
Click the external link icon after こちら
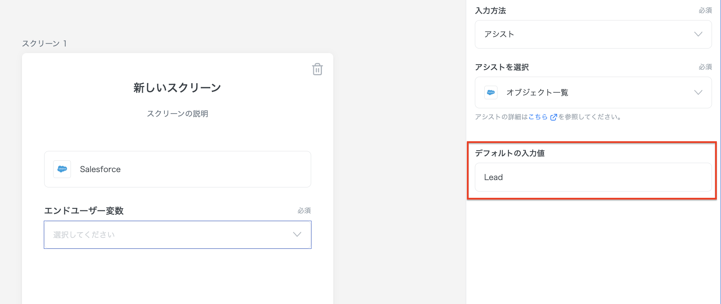coord(553,117)
